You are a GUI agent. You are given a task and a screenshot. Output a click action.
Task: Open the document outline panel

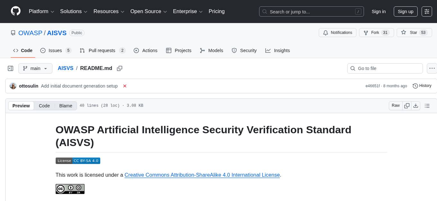click(427, 106)
